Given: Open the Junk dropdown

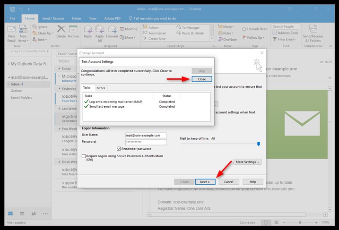Looking at the screenshot, I should 40,40.
